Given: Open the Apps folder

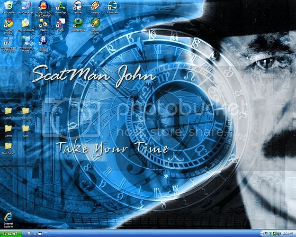Looking at the screenshot, I should 26,128.
